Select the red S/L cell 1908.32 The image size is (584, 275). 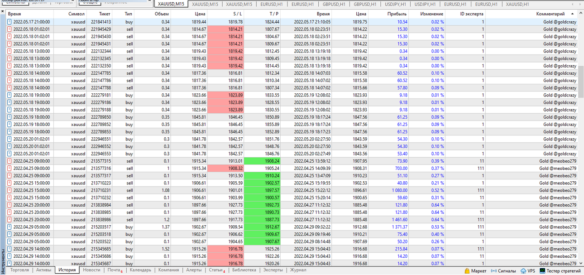tap(225, 168)
